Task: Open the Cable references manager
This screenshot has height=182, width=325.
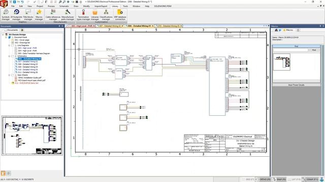Action: pos(53,15)
